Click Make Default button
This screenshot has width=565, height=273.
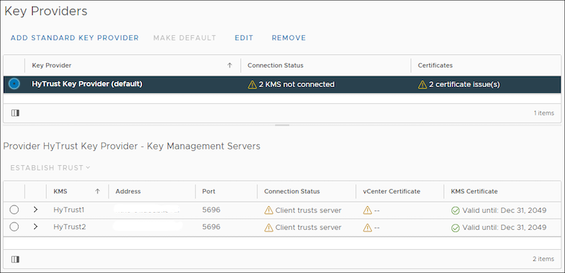(x=184, y=38)
